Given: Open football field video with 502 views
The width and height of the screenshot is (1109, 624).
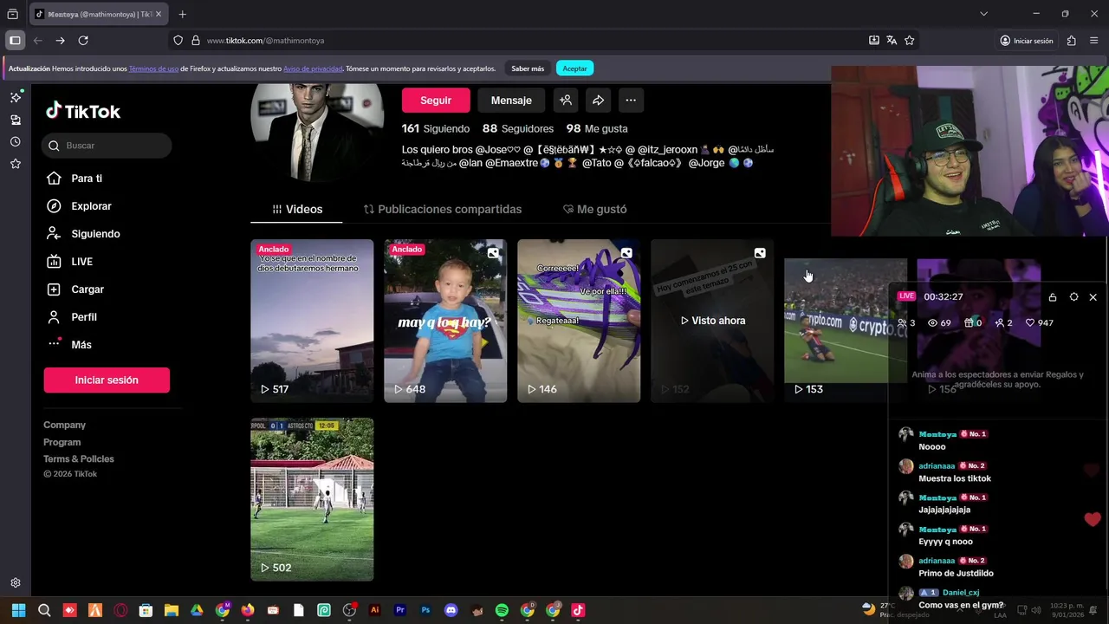Looking at the screenshot, I should (312, 499).
